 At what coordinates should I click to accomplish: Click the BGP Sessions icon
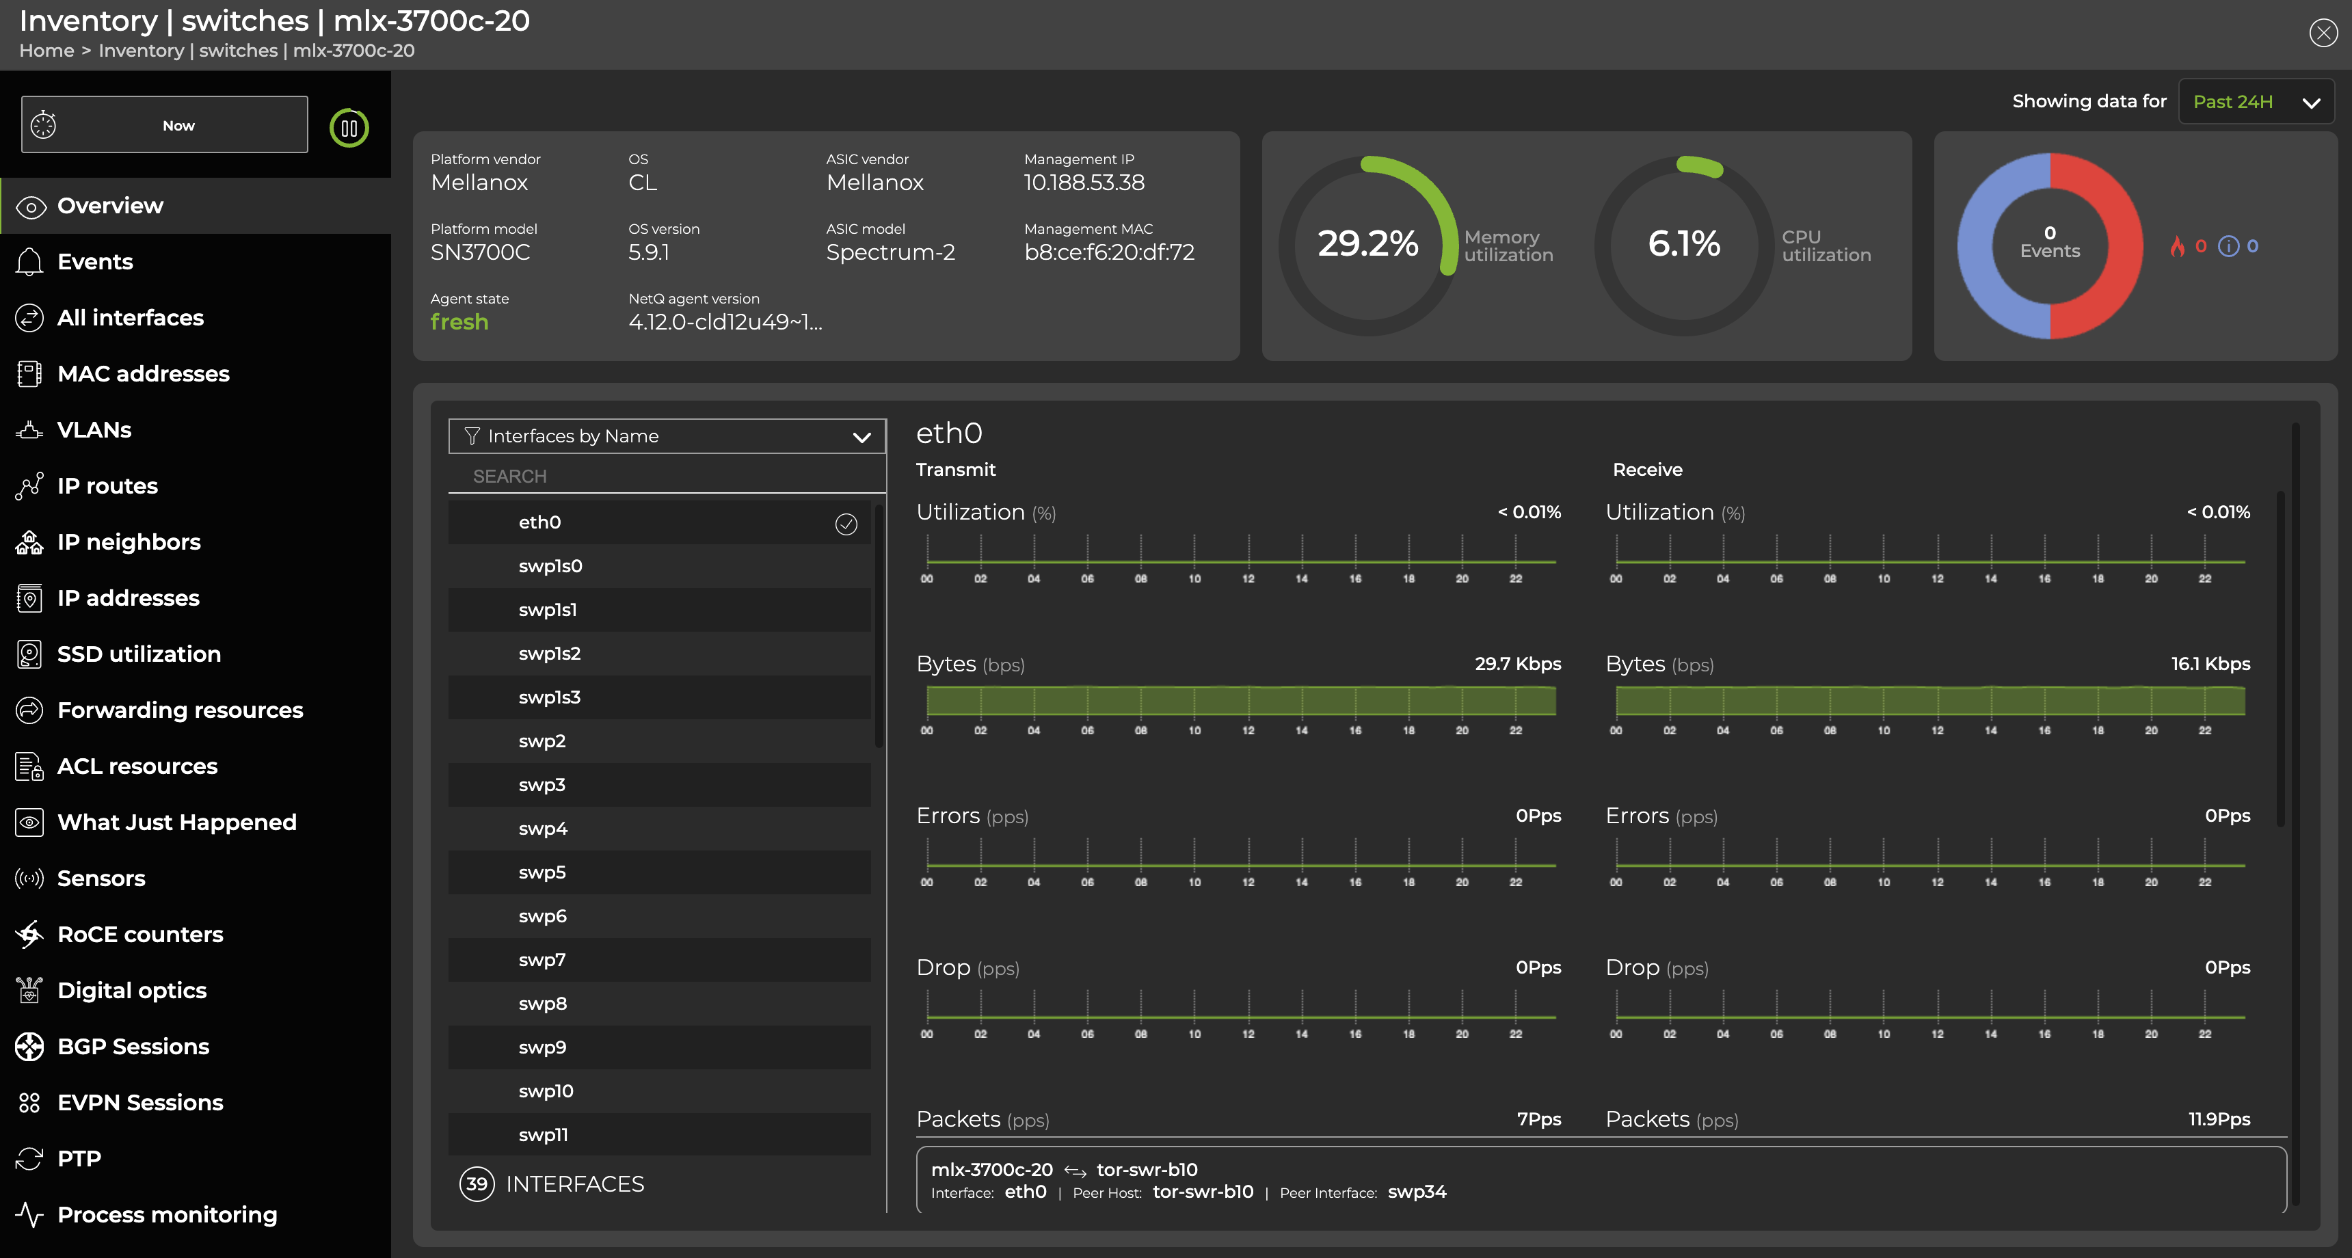(x=29, y=1046)
